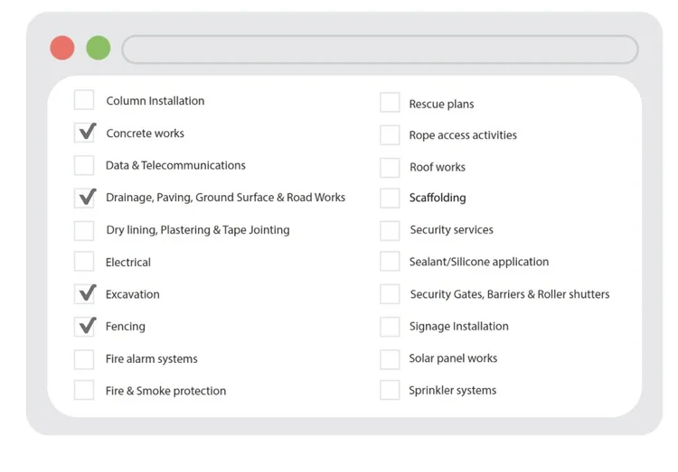
Task: Click the Sealant/Silicone application label
Action: [479, 262]
